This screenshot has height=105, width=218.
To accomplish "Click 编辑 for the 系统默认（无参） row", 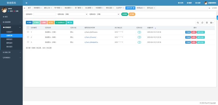I will tap(188, 32).
